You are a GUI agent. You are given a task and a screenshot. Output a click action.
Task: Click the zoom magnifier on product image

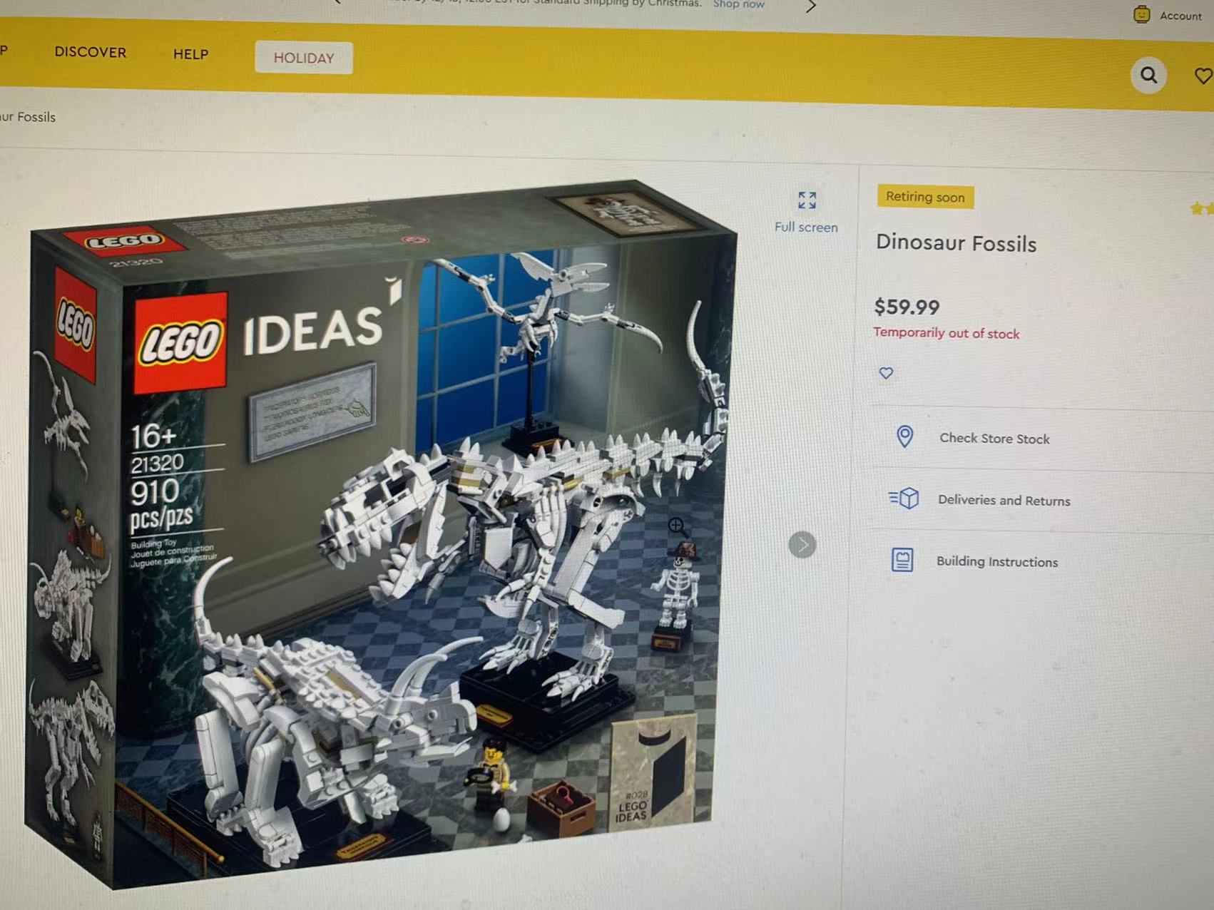click(x=677, y=527)
